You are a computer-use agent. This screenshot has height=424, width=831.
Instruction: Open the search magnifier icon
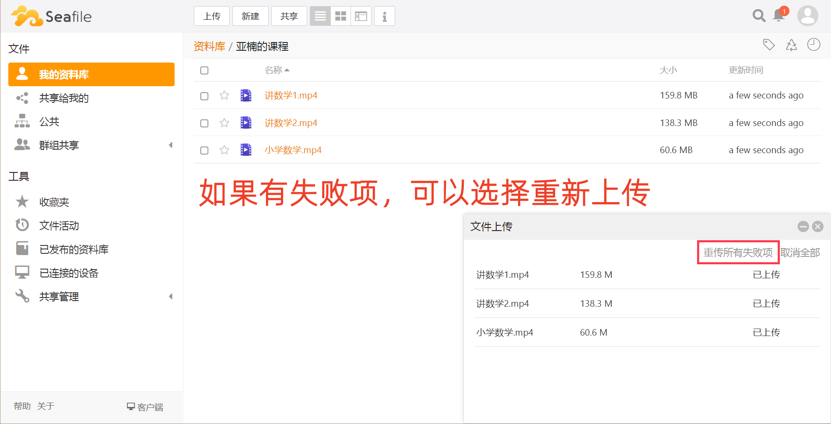point(759,16)
